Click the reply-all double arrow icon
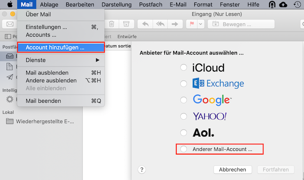This screenshot has height=180, width=304. (x=160, y=24)
